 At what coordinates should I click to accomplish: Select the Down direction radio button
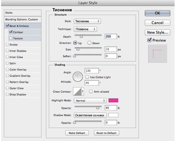point(89,43)
